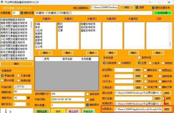The height and width of the screenshot is (113, 174).
Task: Select title 网易号文章自动发布软件 in the list
Action: click(14, 29)
